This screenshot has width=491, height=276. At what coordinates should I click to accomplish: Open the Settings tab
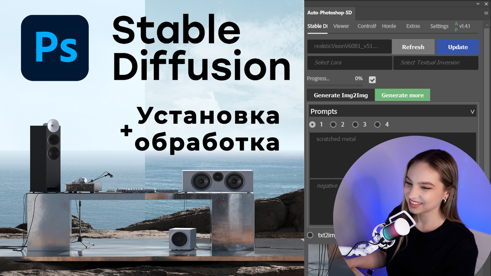(x=439, y=26)
